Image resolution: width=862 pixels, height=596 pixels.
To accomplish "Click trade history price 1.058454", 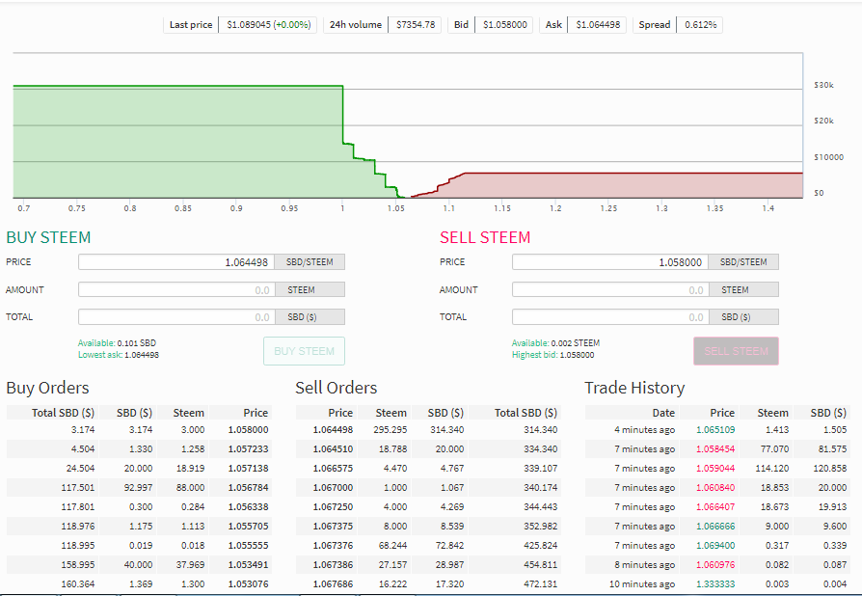I will 715,448.
